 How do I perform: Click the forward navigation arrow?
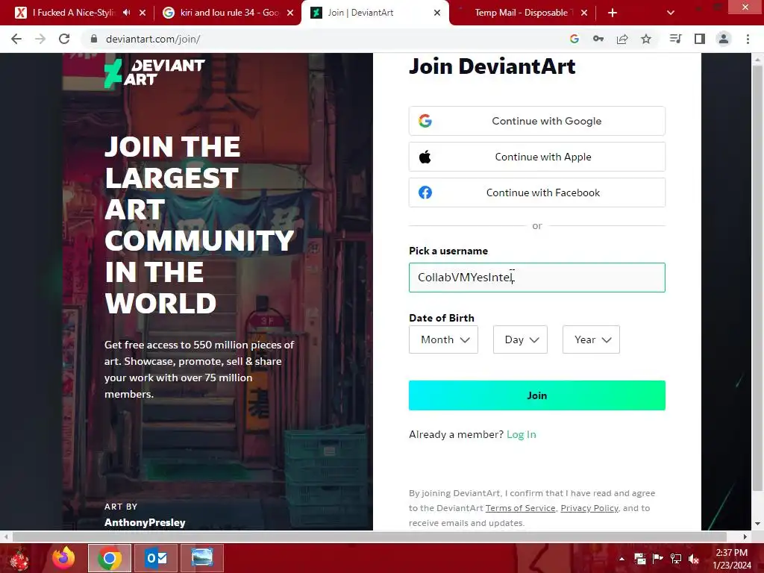40,39
